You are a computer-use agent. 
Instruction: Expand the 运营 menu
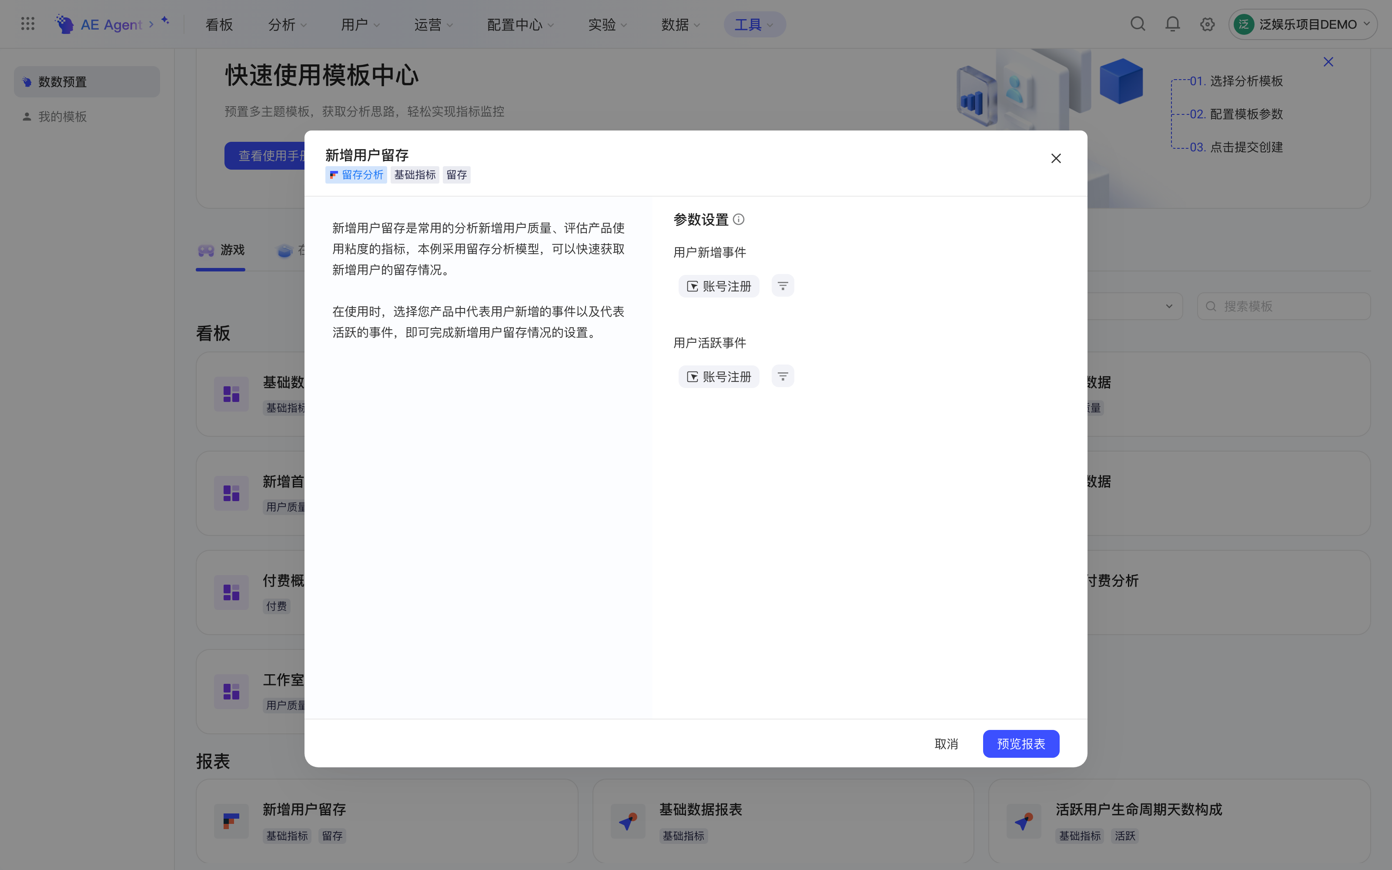coord(433,25)
